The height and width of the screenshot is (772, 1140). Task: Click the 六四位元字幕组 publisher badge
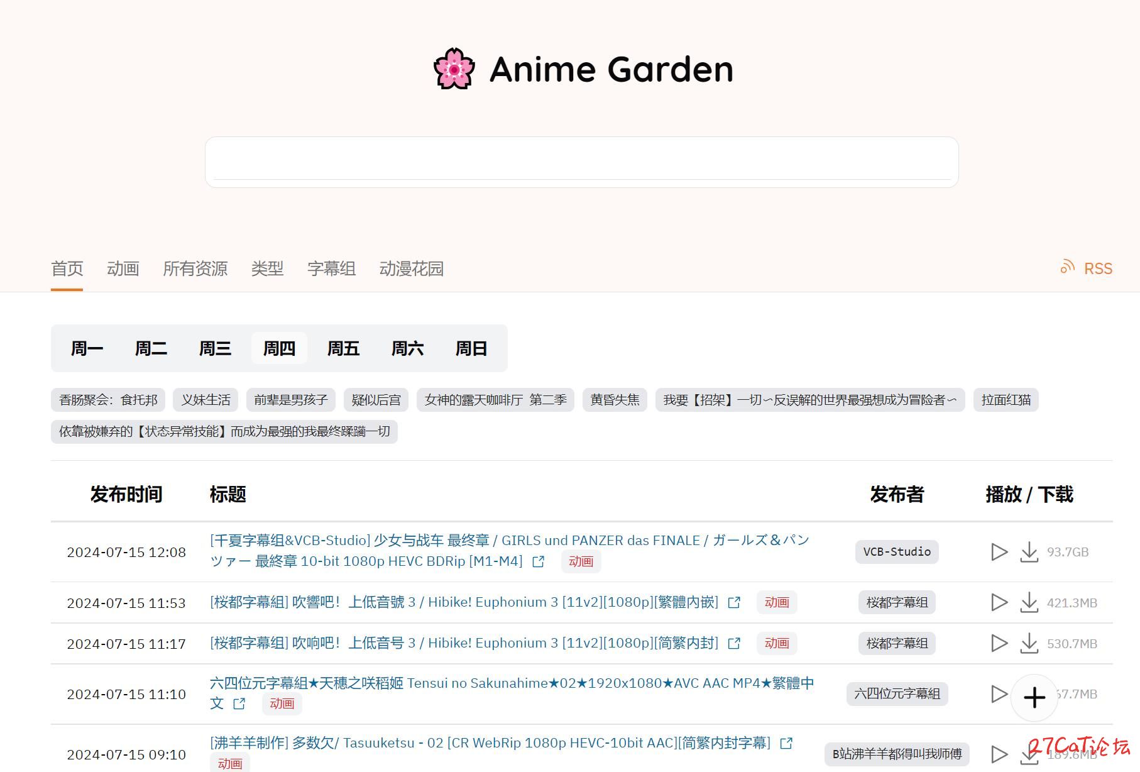897,694
